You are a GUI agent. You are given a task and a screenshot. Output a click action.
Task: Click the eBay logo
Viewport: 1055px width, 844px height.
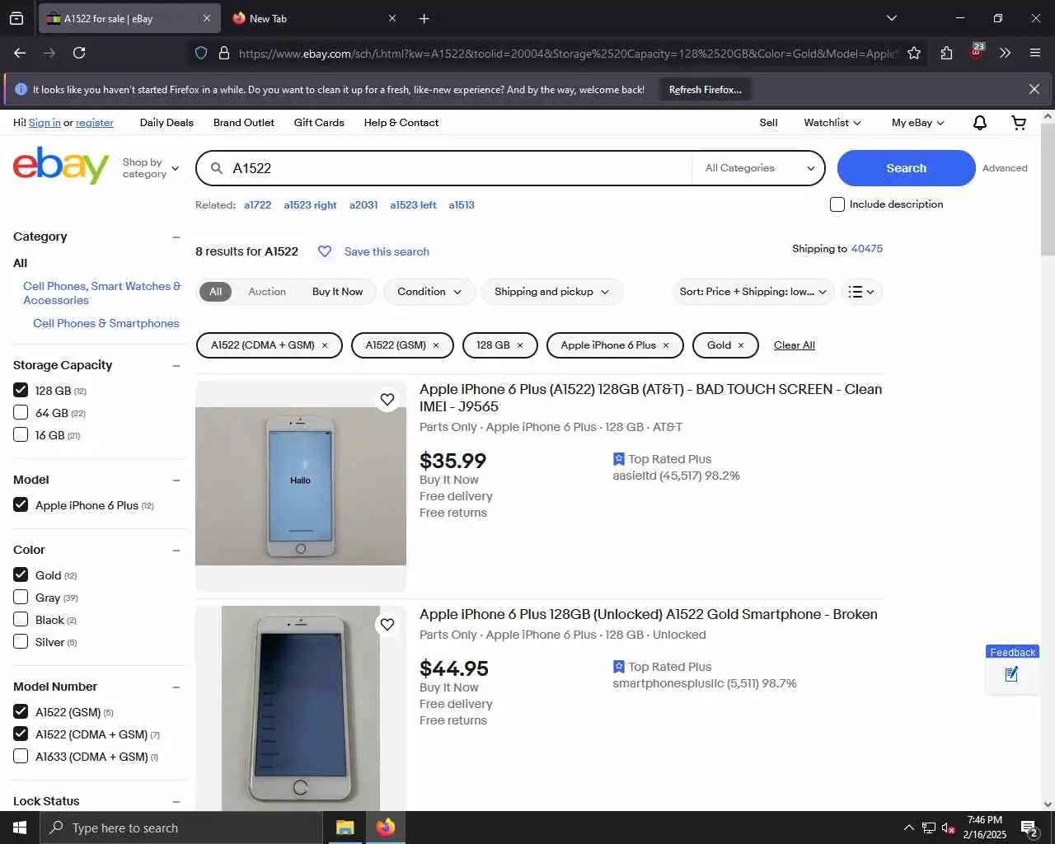tap(61, 166)
